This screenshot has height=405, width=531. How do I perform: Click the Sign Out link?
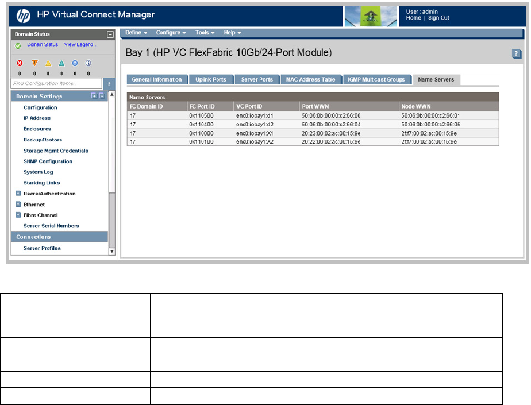tap(438, 18)
